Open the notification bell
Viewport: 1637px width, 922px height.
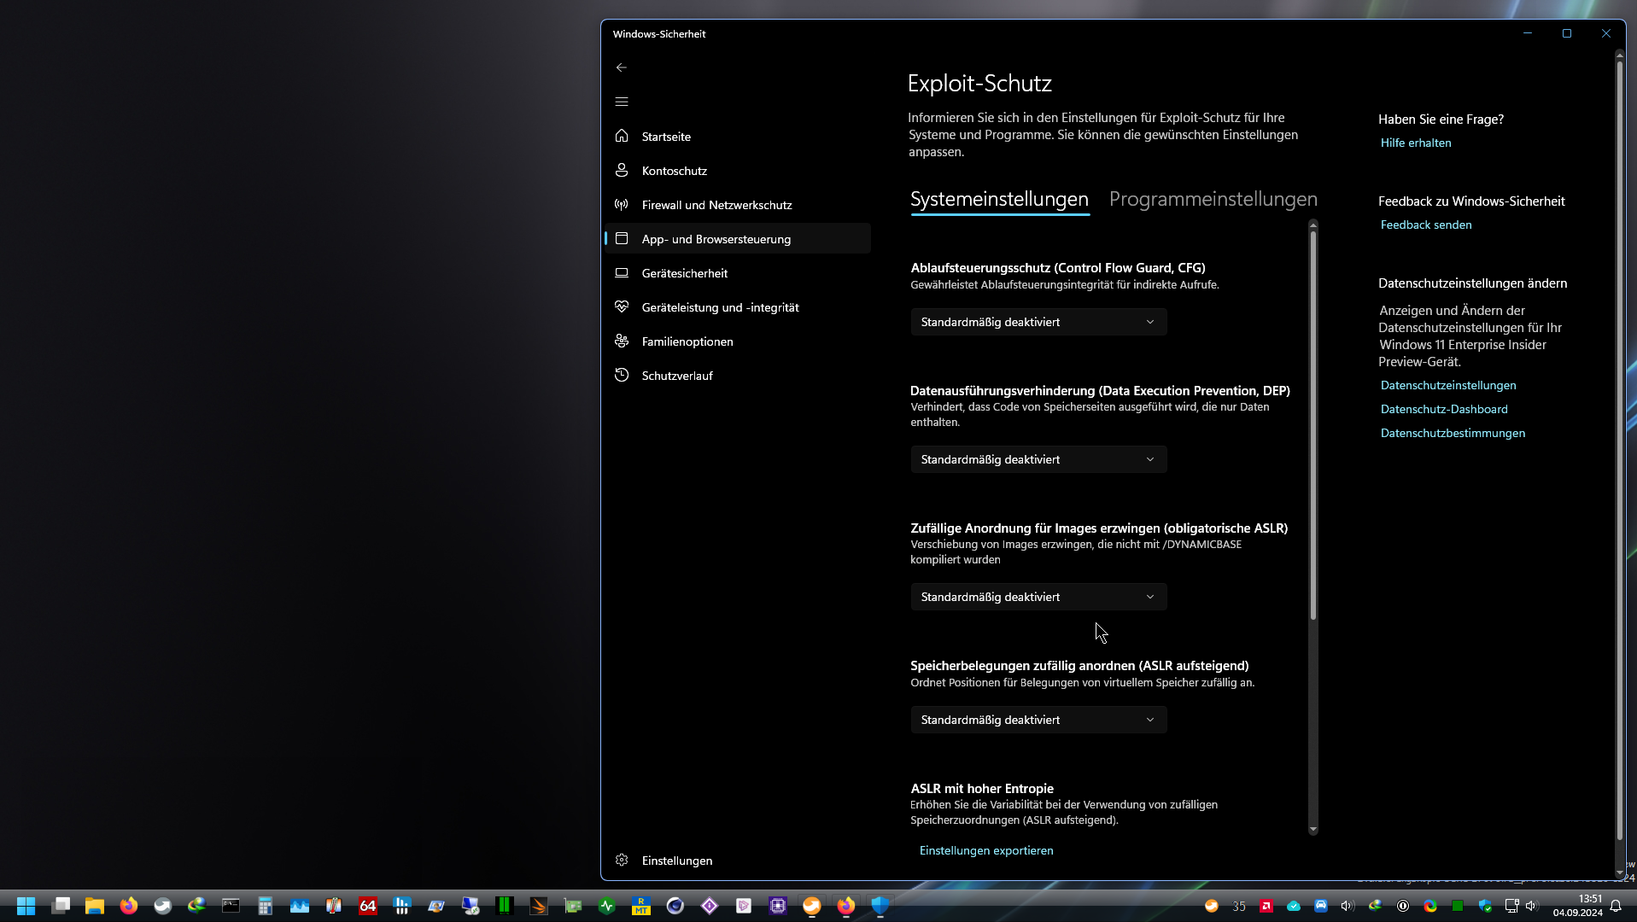coord(1616,906)
